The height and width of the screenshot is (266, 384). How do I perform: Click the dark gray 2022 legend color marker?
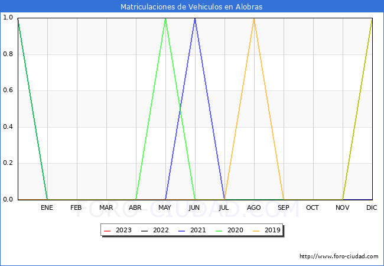(x=145, y=231)
